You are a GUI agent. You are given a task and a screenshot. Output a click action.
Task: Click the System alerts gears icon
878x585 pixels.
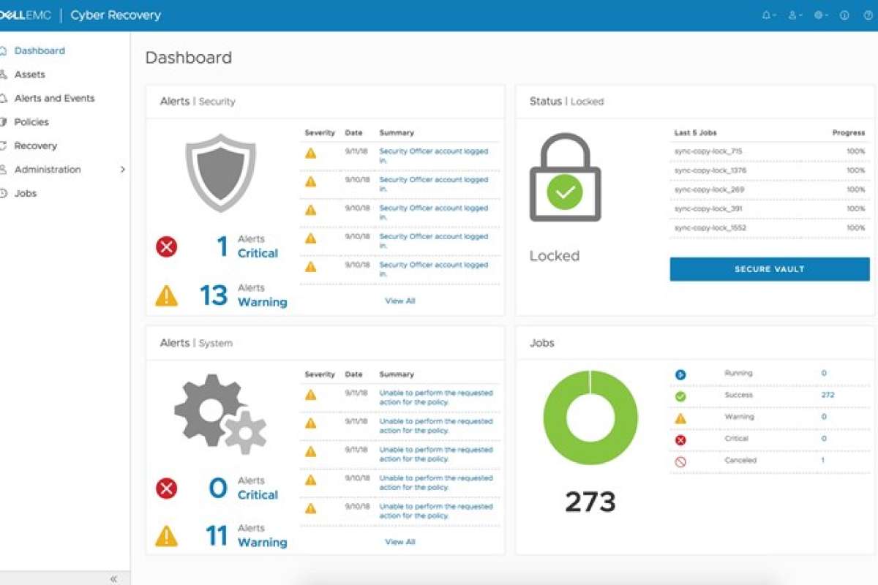tap(220, 415)
